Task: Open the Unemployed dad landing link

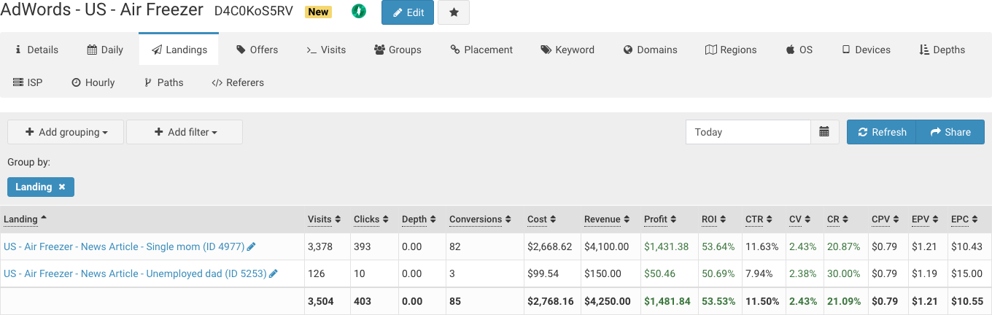Action: 135,273
